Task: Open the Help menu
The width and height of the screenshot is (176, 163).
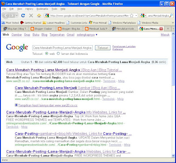Action: click(63, 9)
